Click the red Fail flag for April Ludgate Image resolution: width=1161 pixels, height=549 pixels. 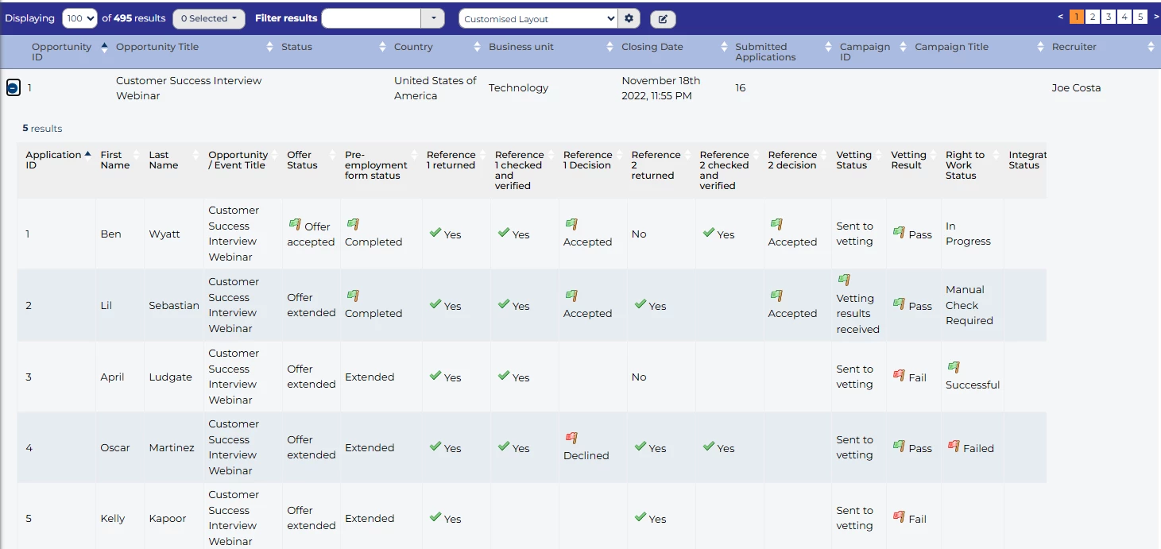pos(899,375)
